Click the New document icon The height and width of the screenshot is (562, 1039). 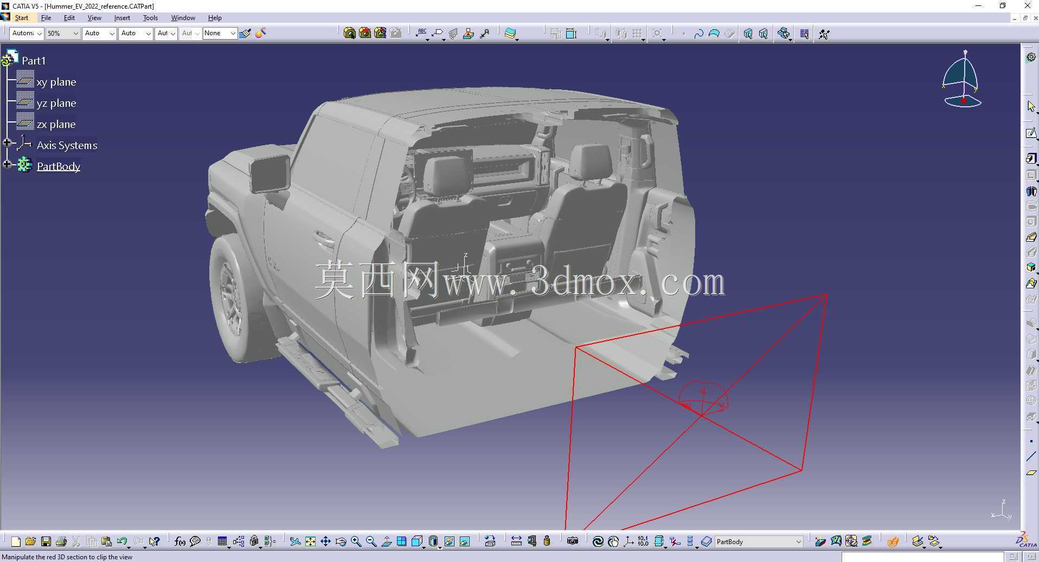[16, 541]
